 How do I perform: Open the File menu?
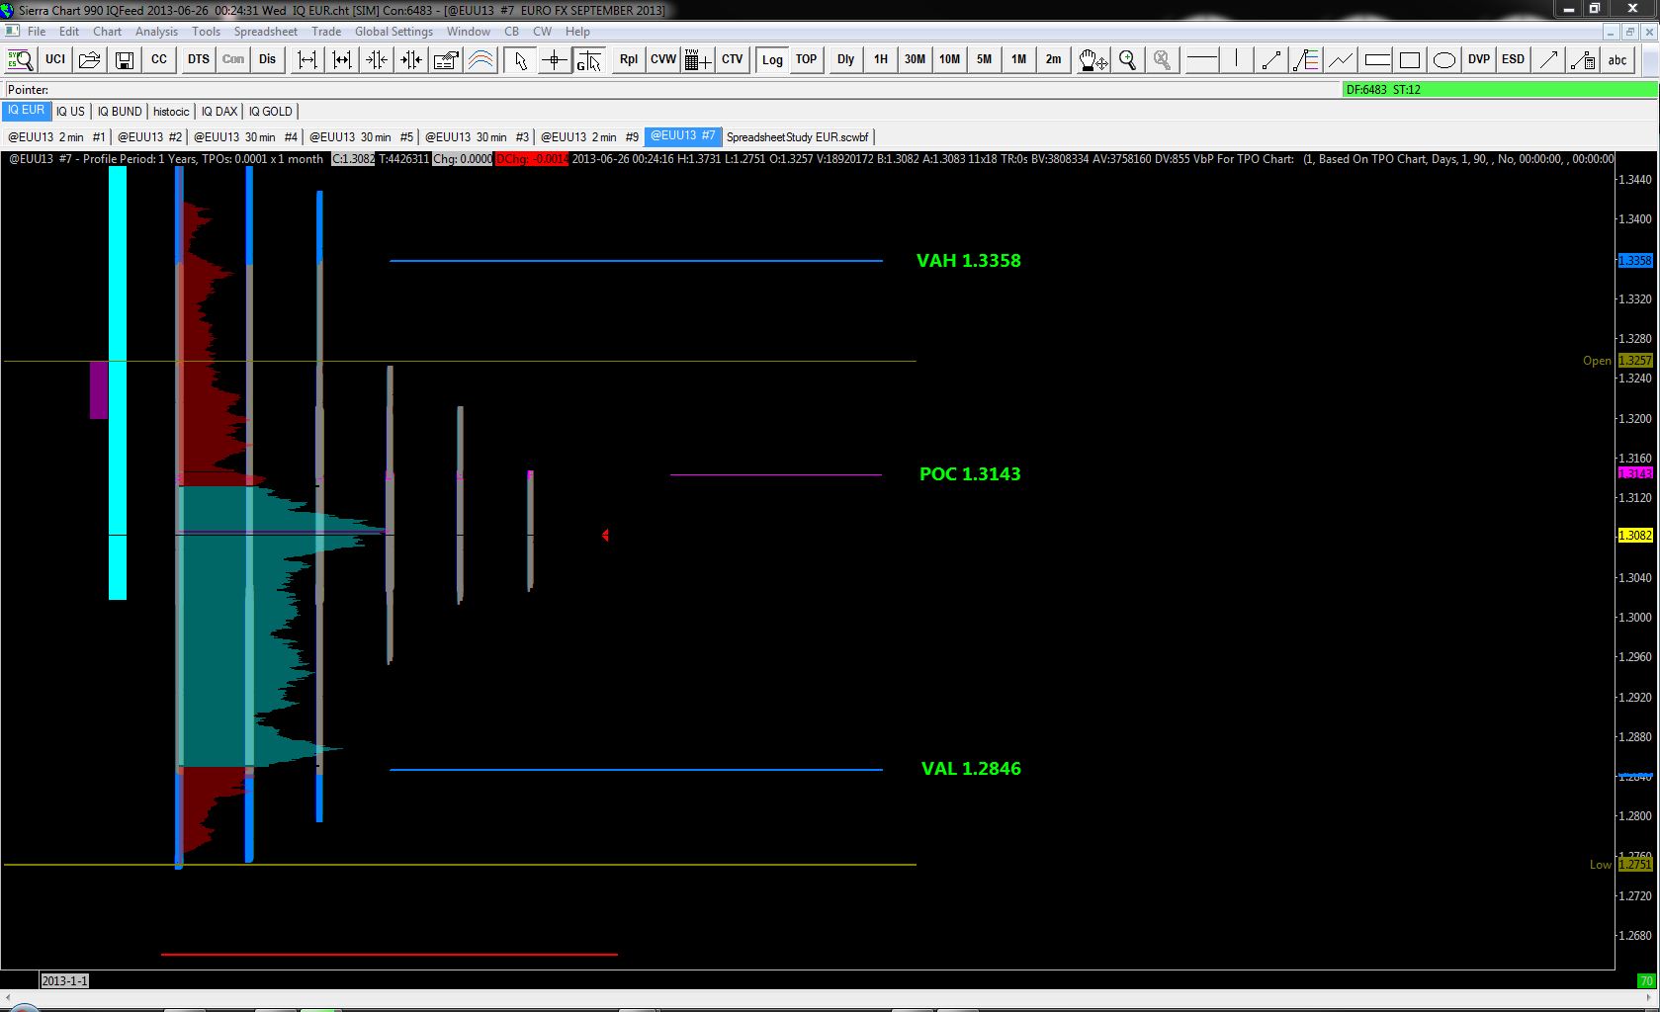pos(37,32)
